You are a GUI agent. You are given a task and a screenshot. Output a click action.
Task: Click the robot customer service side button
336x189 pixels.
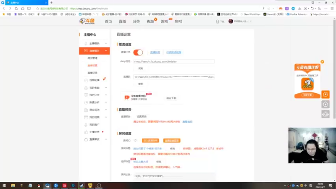coord(325,114)
